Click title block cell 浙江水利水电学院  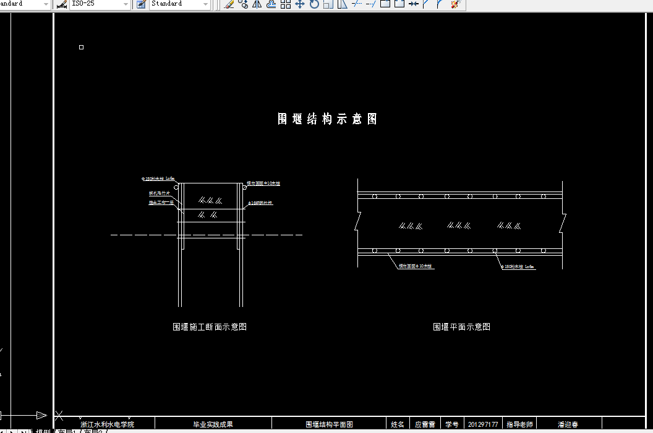tap(108, 424)
